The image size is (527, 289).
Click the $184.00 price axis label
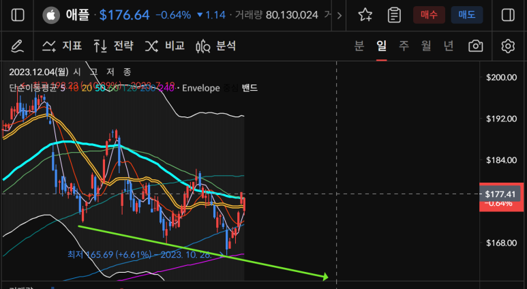click(502, 160)
